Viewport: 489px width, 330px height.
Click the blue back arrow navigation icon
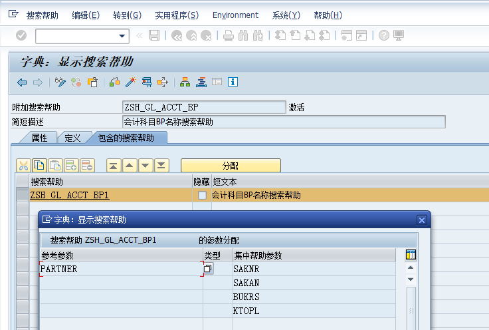pos(22,82)
